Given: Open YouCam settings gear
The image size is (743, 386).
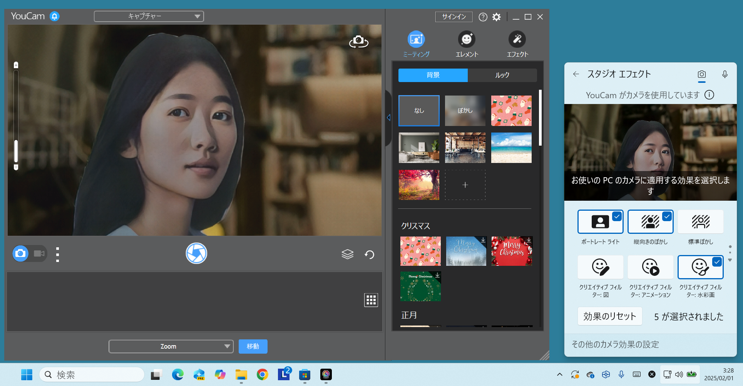Looking at the screenshot, I should 497,17.
